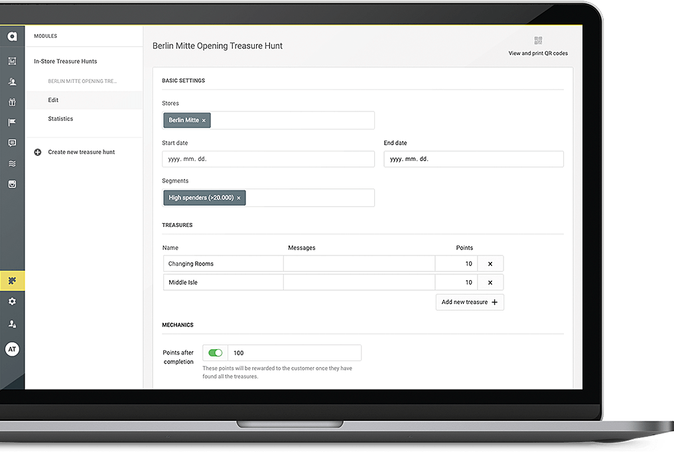Click Add new treasure button
The width and height of the screenshot is (674, 452).
(x=470, y=303)
